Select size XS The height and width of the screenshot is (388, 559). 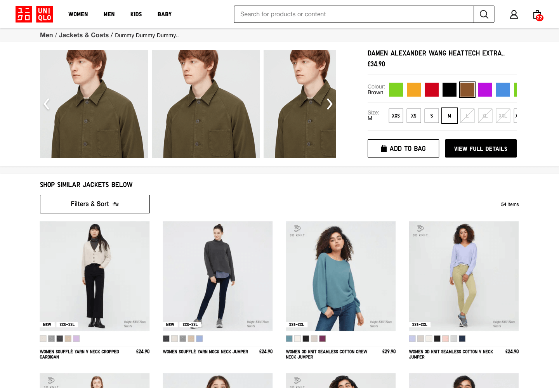(414, 116)
